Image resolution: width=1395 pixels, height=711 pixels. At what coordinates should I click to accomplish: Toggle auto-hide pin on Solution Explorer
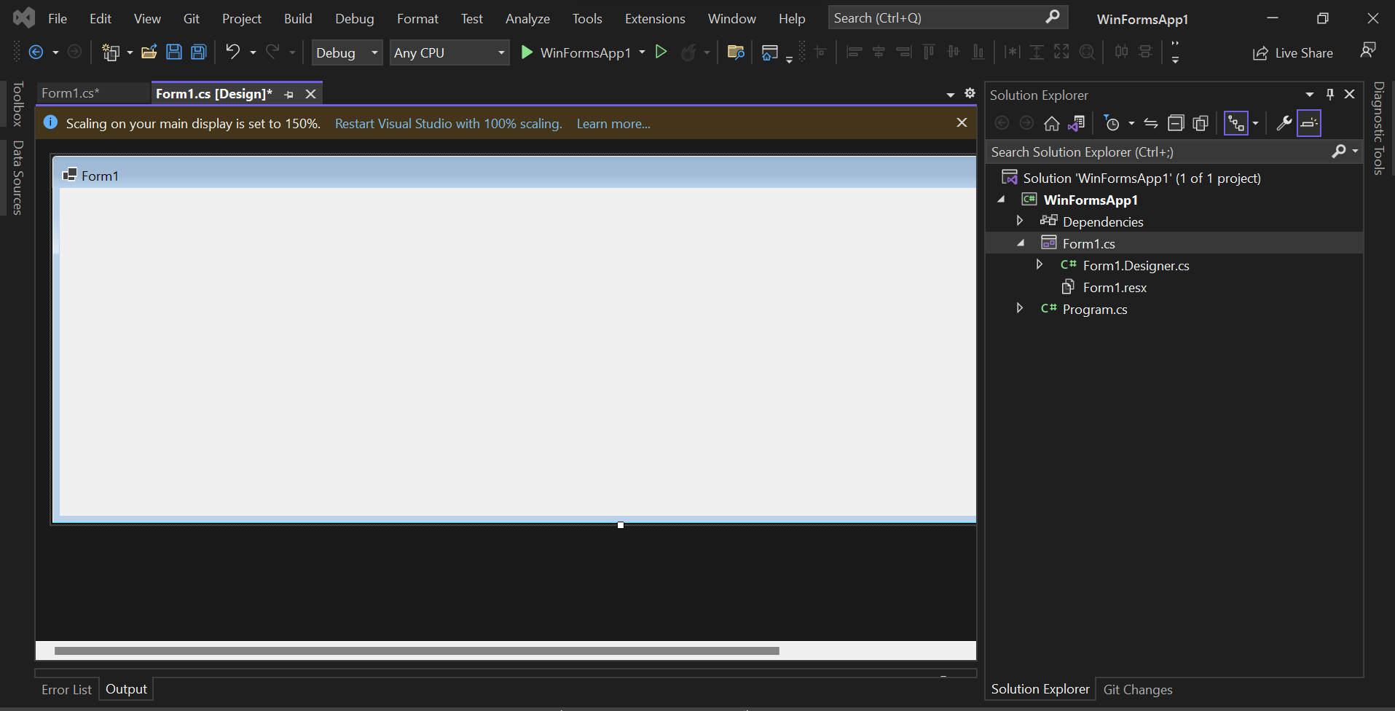coord(1330,94)
